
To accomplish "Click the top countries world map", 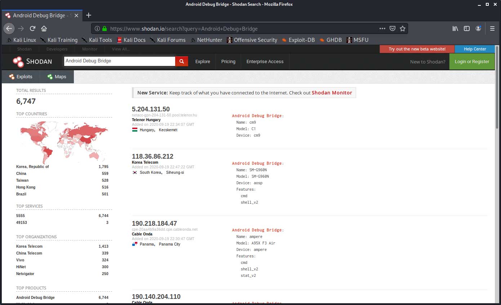I will tap(64, 141).
